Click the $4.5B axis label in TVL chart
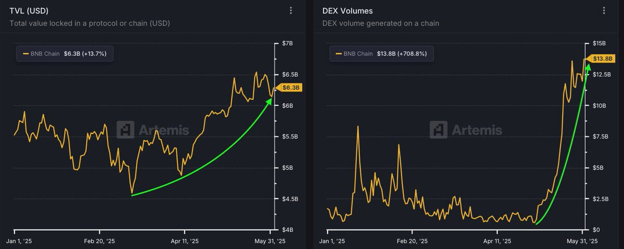 (x=291, y=199)
